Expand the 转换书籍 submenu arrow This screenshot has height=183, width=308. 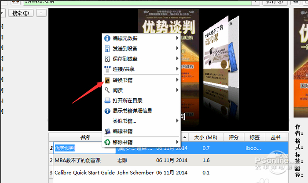tap(177, 80)
